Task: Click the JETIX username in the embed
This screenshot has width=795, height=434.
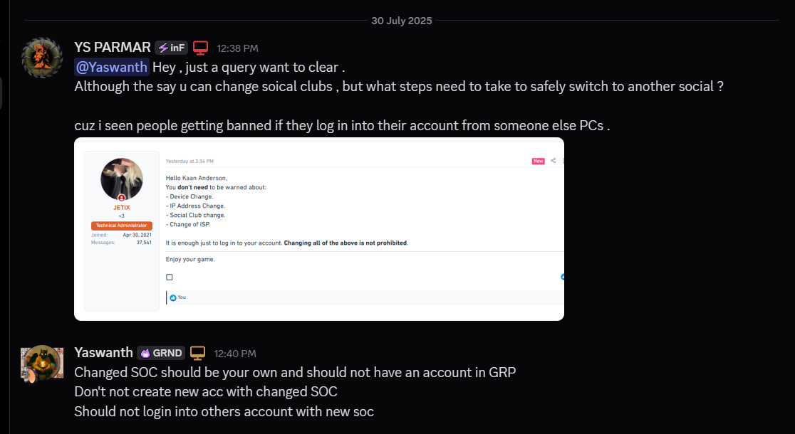Action: [x=121, y=207]
